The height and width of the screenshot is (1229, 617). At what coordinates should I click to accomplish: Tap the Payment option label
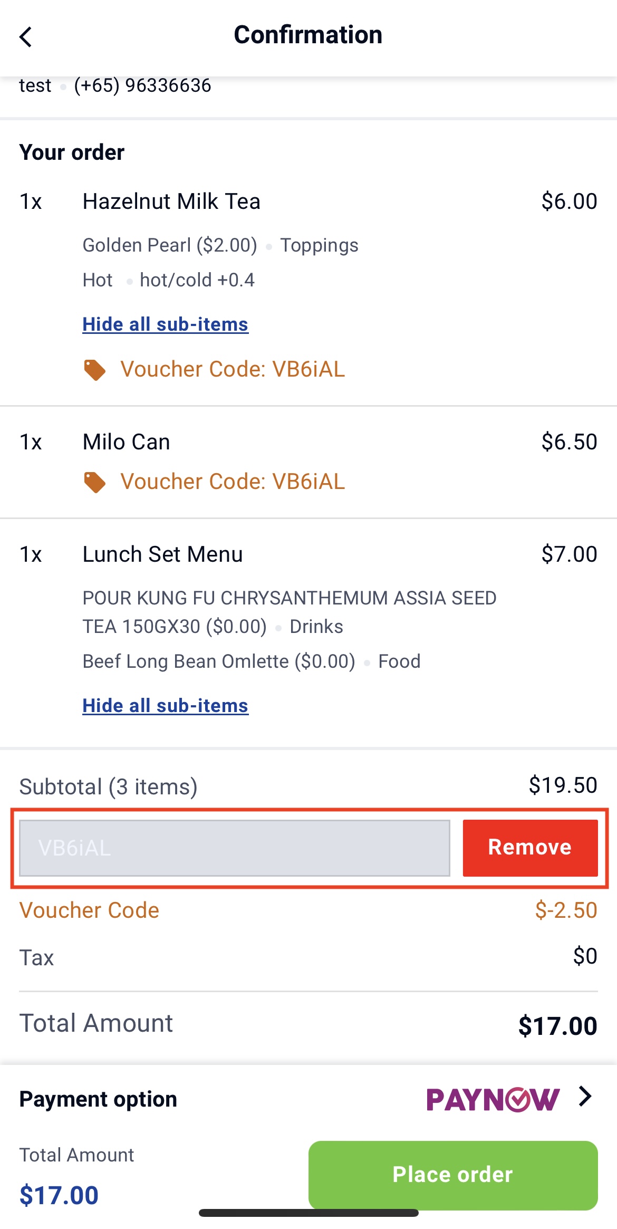[x=98, y=1099]
